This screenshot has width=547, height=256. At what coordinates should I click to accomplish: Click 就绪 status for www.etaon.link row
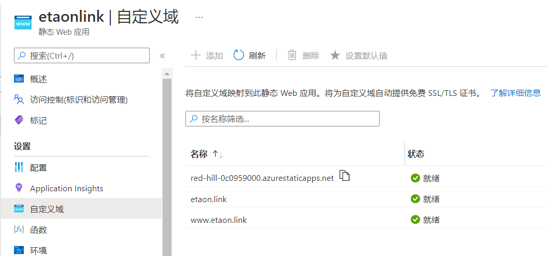pyautogui.click(x=431, y=220)
